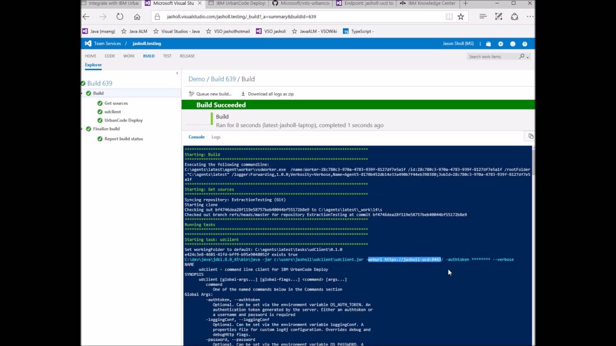Open TypeScript bookmark
Image resolution: width=616 pixels, height=346 pixels.
359,31
